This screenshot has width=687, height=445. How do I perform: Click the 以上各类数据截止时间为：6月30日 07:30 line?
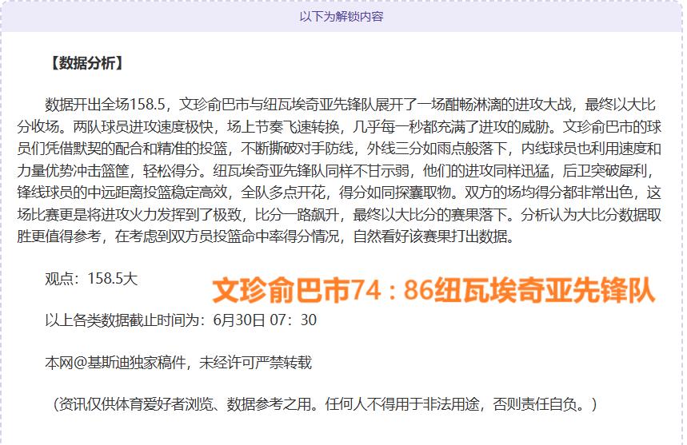181,320
